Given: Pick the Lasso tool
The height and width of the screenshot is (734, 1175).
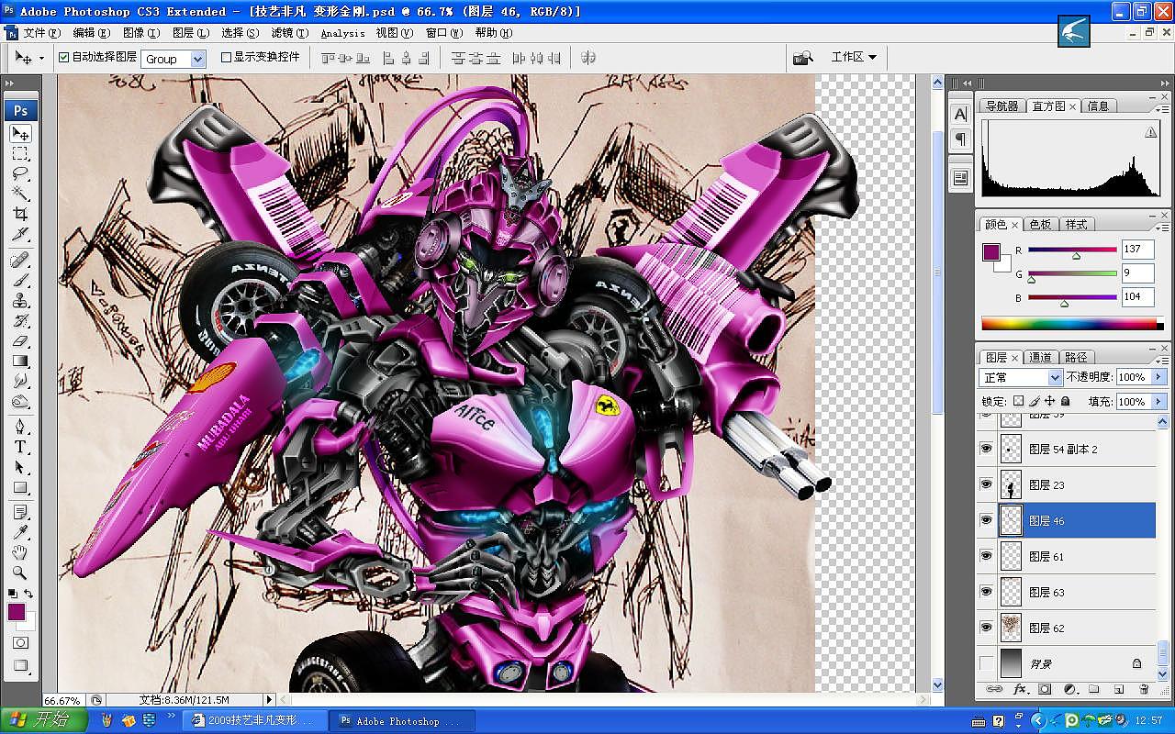Looking at the screenshot, I should 20,173.
